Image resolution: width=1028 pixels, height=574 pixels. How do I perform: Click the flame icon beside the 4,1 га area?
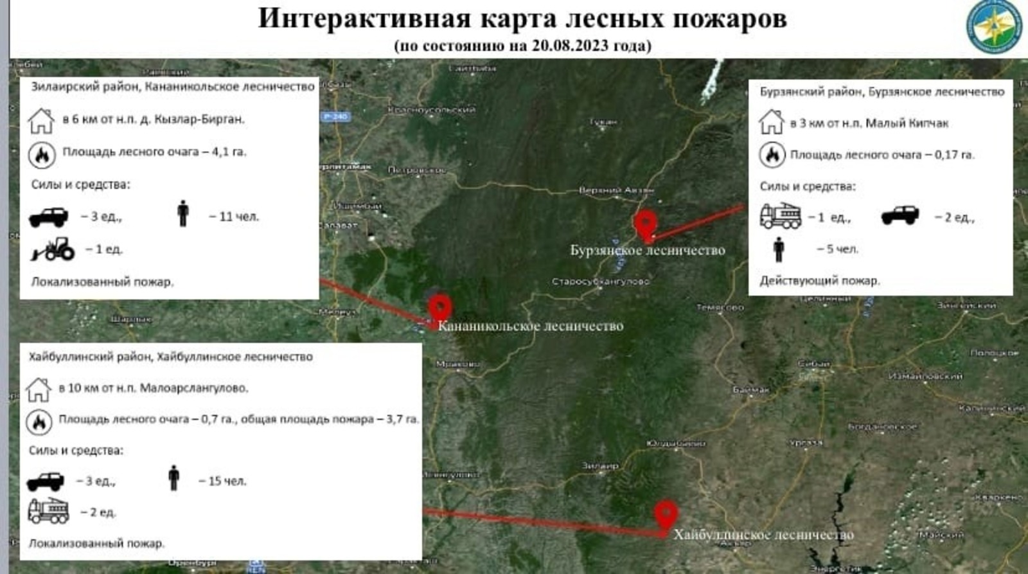tap(42, 154)
